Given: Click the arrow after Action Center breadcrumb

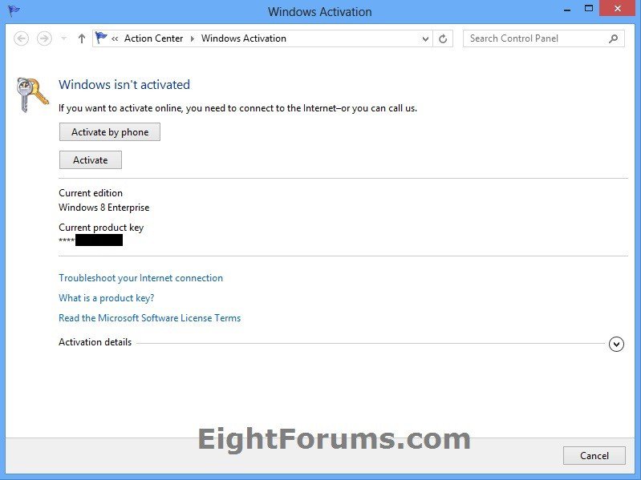Looking at the screenshot, I should (192, 38).
